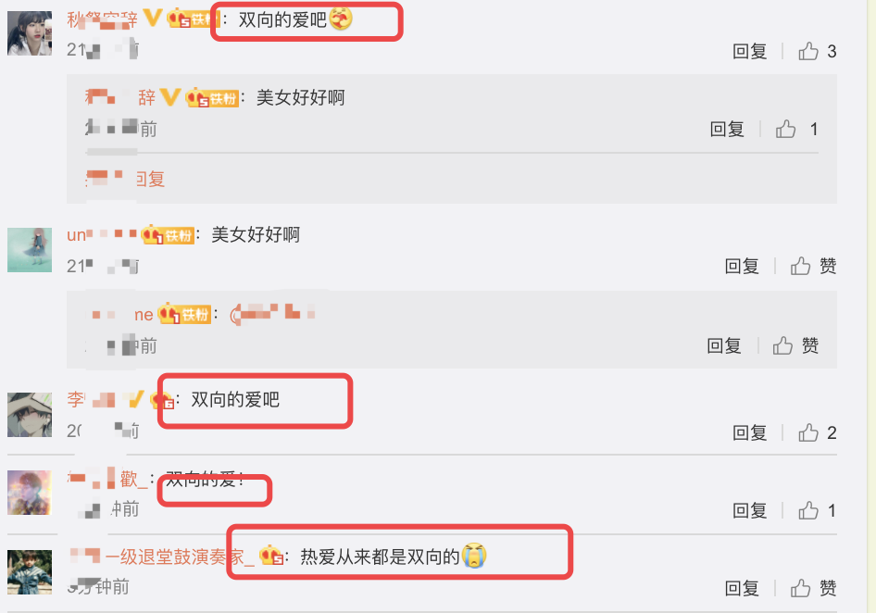This screenshot has height=613, width=876.
Task: Click thumbs-up on reply with 1 like under first comment
Action: tap(785, 129)
